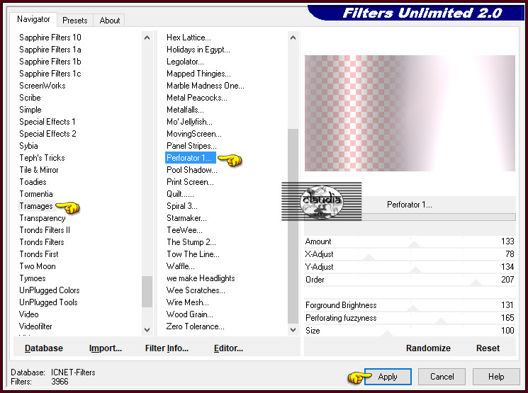Image resolution: width=528 pixels, height=393 pixels.
Task: Randomize the filter parameters
Action: pyautogui.click(x=428, y=348)
